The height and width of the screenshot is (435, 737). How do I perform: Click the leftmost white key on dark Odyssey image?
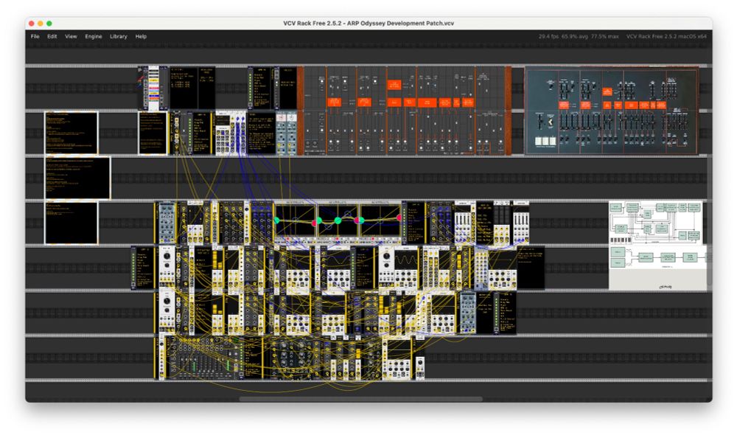coord(539,141)
